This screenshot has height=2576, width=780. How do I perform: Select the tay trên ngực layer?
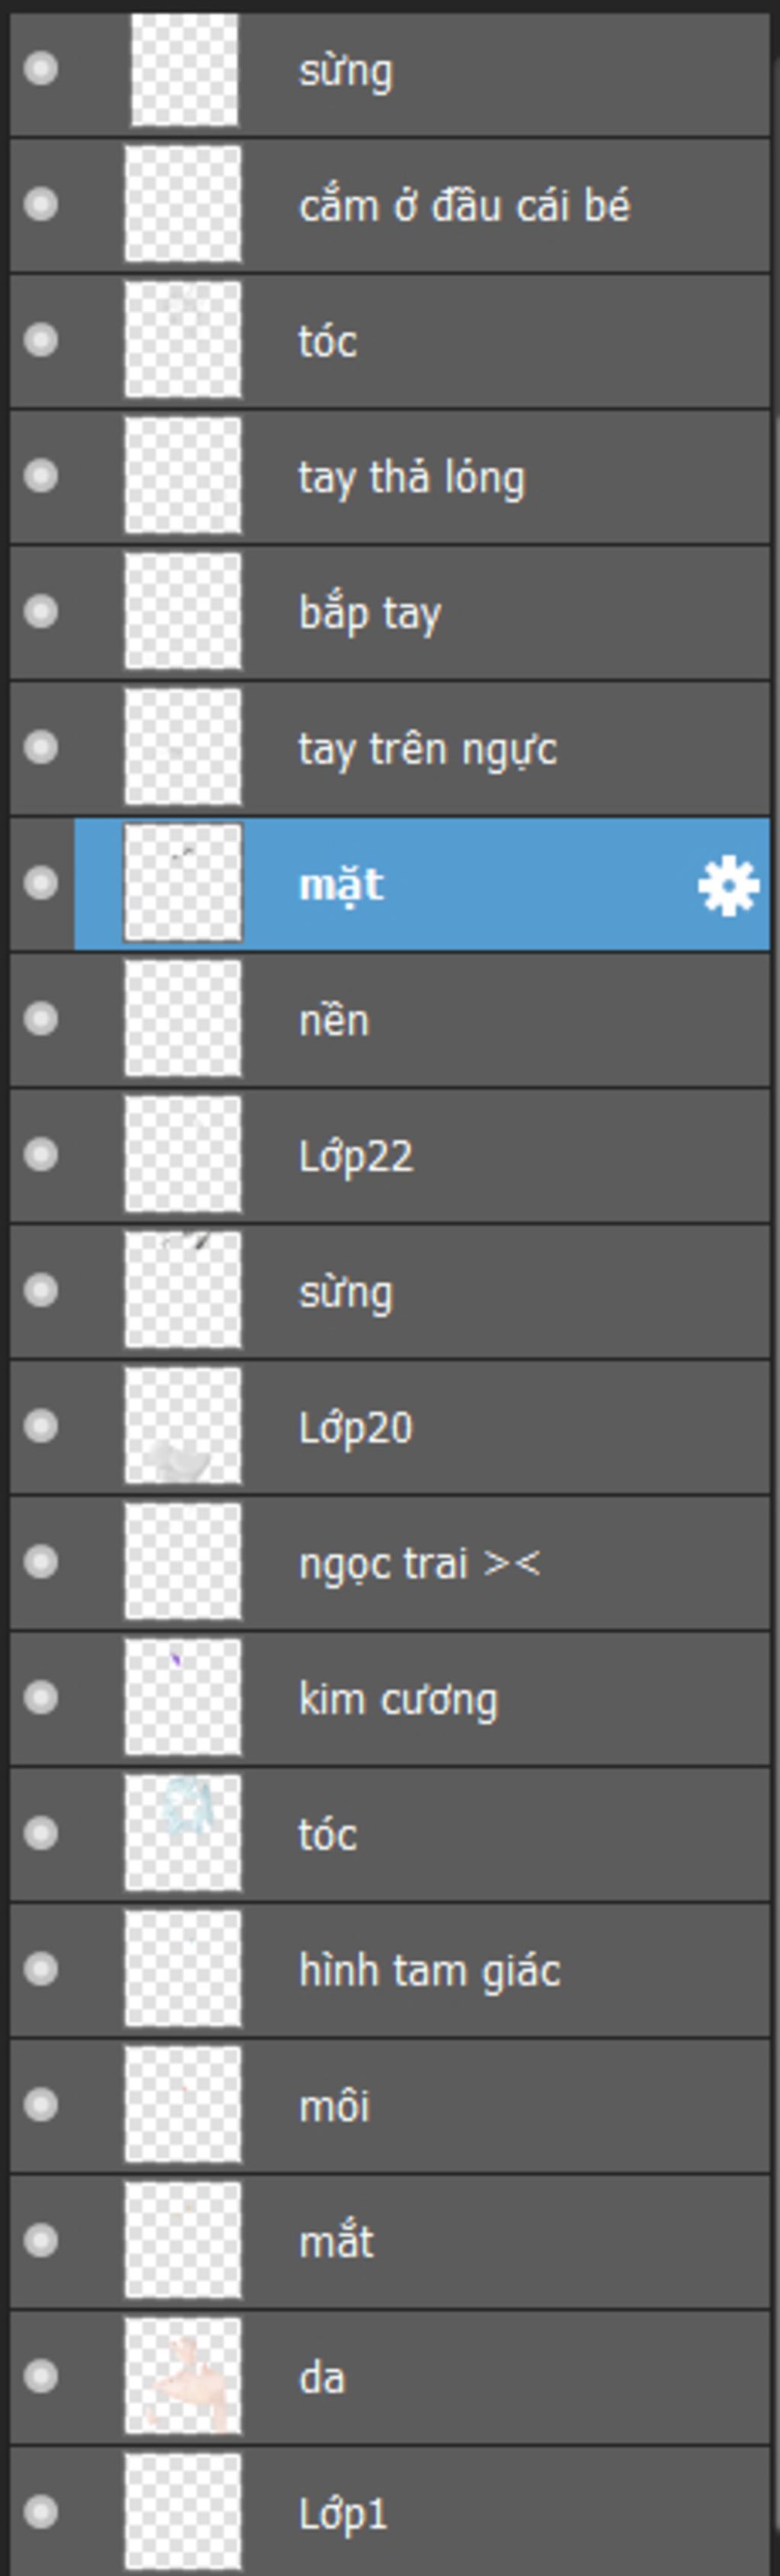click(x=389, y=747)
